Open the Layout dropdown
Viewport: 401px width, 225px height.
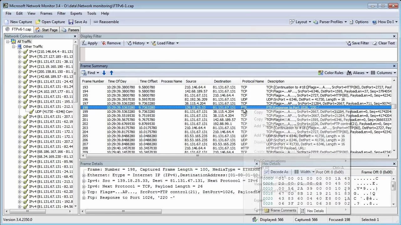click(x=300, y=22)
